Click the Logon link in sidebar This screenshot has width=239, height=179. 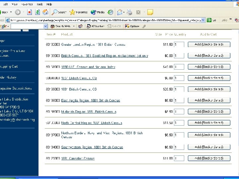tap(3, 41)
